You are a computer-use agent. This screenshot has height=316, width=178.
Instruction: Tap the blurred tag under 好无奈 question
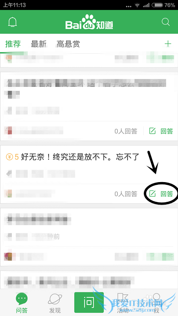pos(40,173)
